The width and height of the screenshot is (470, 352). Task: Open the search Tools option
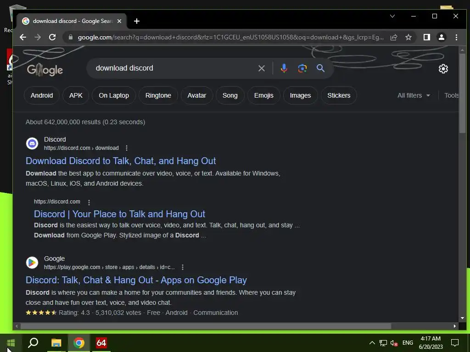point(452,95)
